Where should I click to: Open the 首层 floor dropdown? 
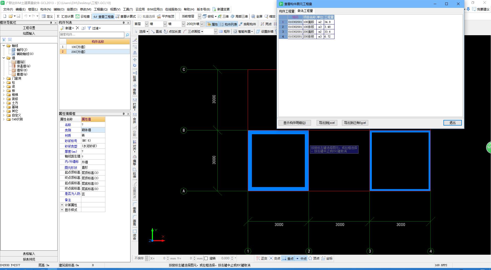pyautogui.click(x=147, y=24)
